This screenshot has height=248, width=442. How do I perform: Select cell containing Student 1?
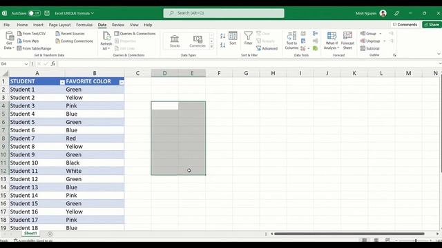click(x=37, y=90)
